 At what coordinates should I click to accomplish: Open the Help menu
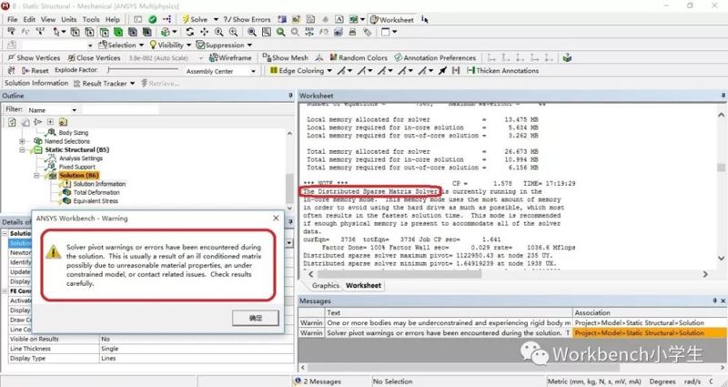coord(112,19)
